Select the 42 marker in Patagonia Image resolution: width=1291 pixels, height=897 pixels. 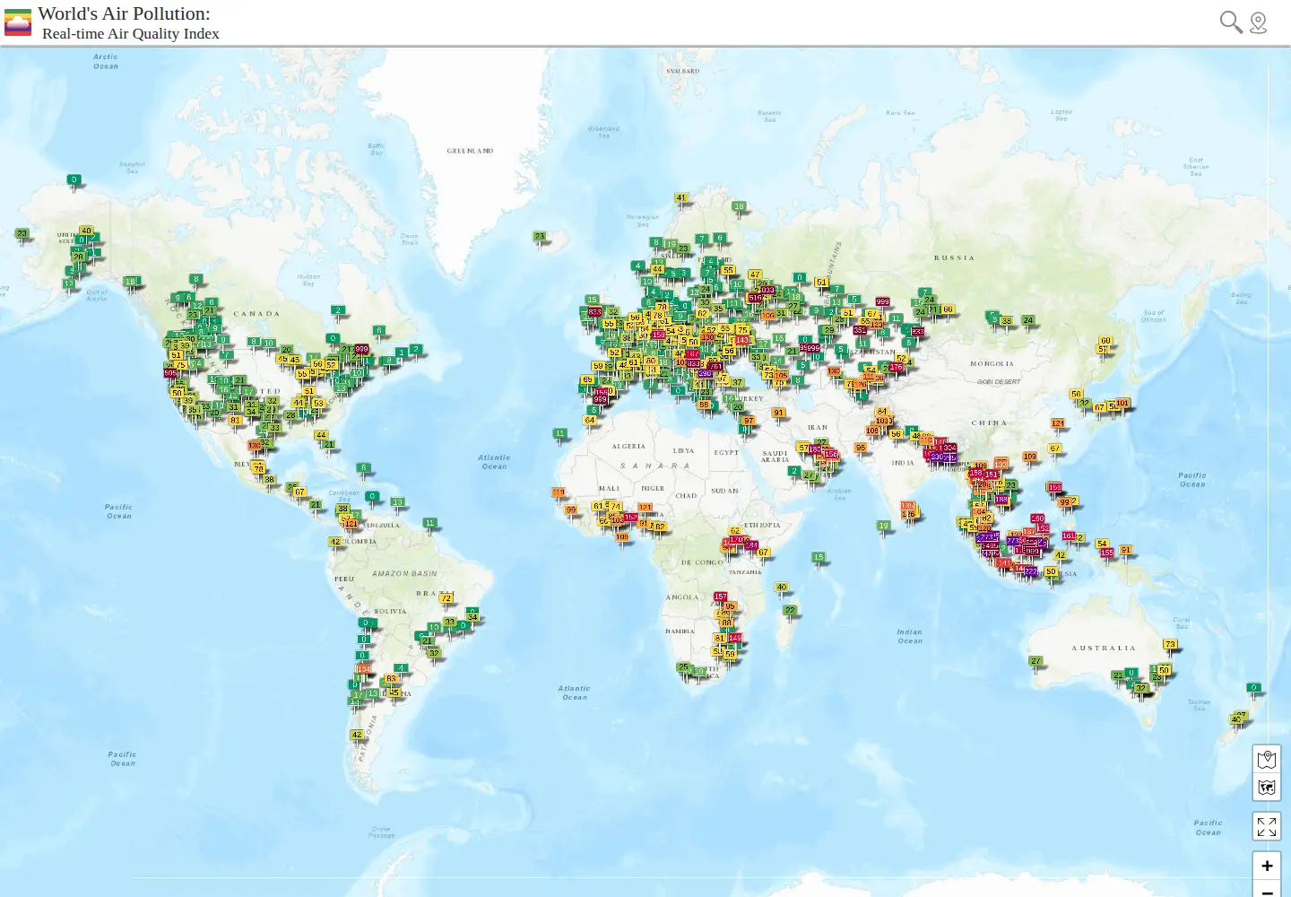click(x=357, y=735)
